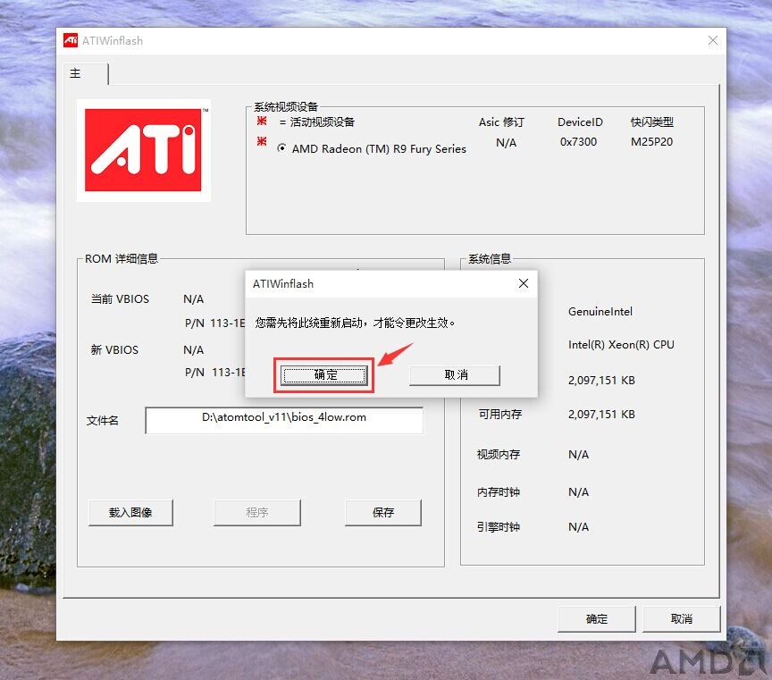Click the 'Asic 修订' column header
Viewport: 772px width, 680px height.
(501, 122)
